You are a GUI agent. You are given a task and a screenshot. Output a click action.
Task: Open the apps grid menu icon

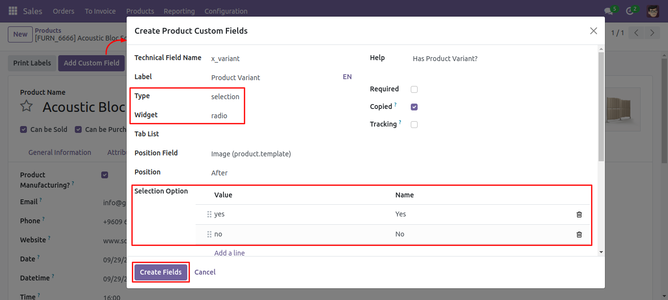click(x=13, y=11)
